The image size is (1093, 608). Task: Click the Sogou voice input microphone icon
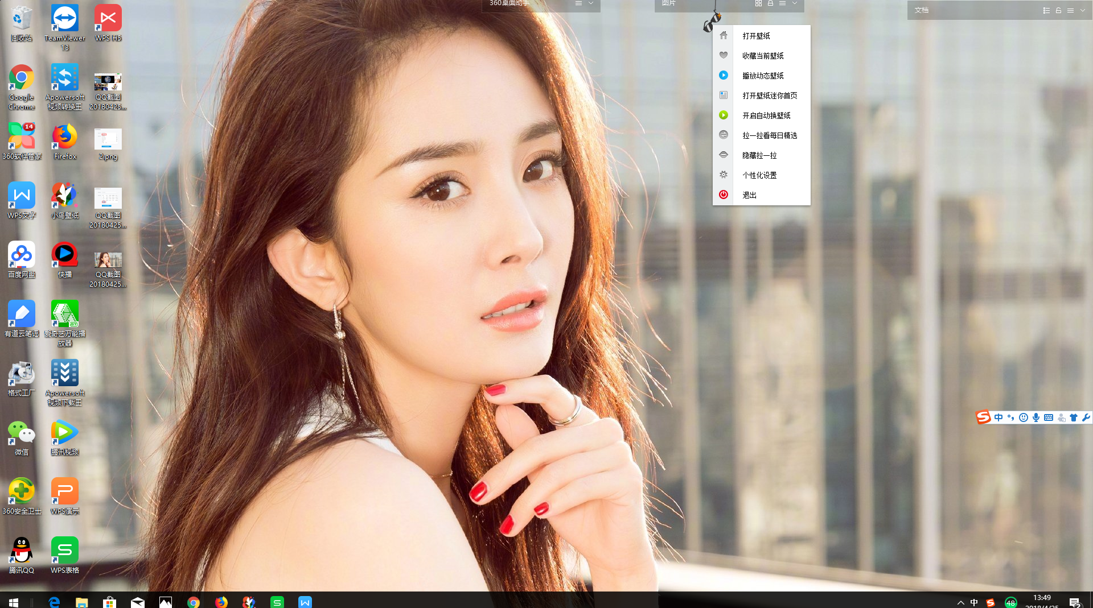click(x=1036, y=417)
